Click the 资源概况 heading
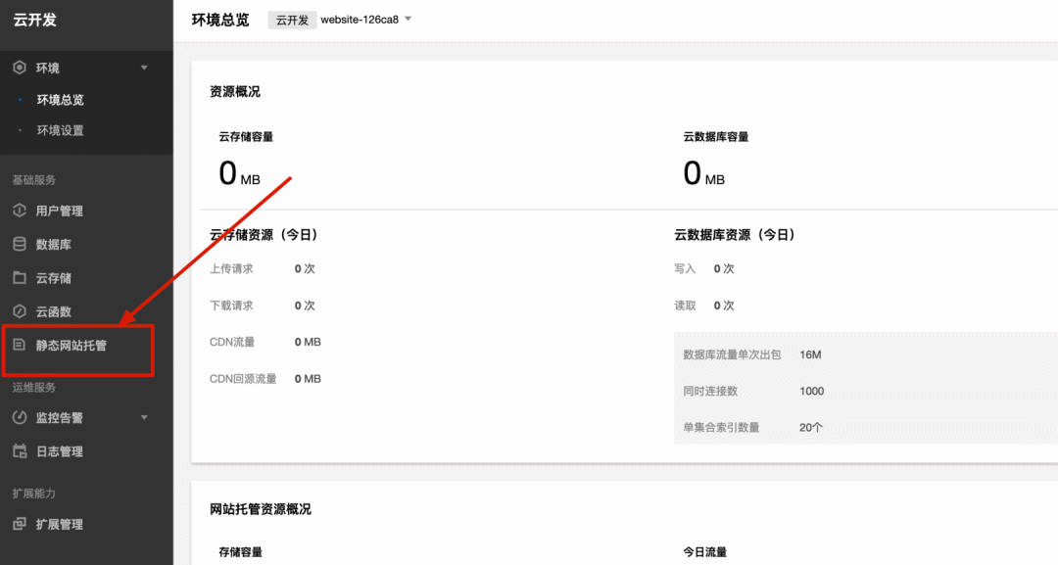 [235, 92]
